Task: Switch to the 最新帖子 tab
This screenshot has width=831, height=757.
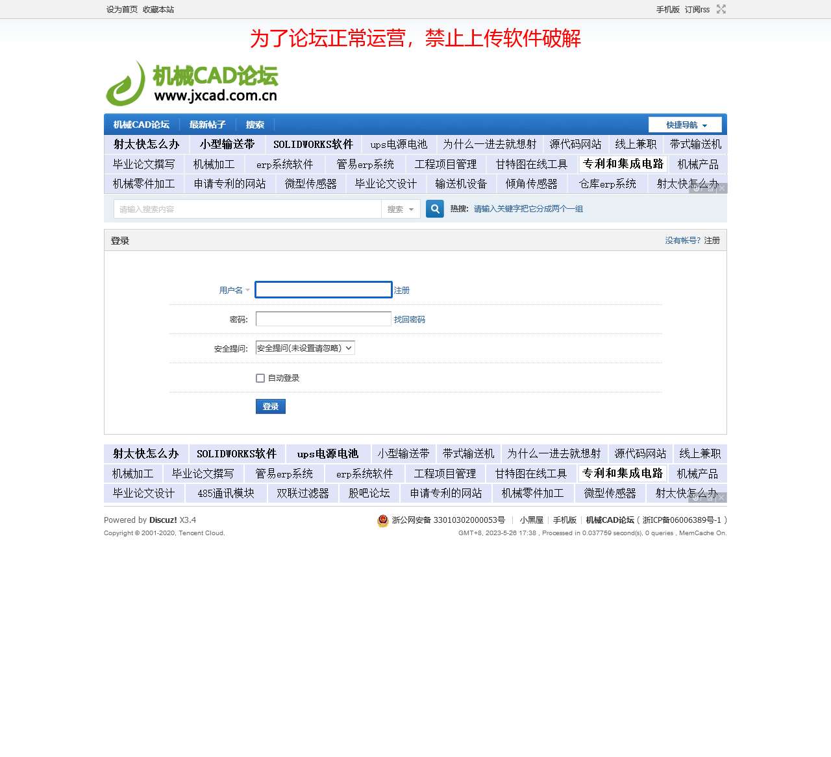Action: (206, 125)
